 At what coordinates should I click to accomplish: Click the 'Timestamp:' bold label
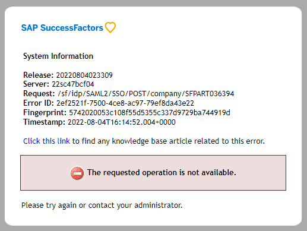coord(44,122)
